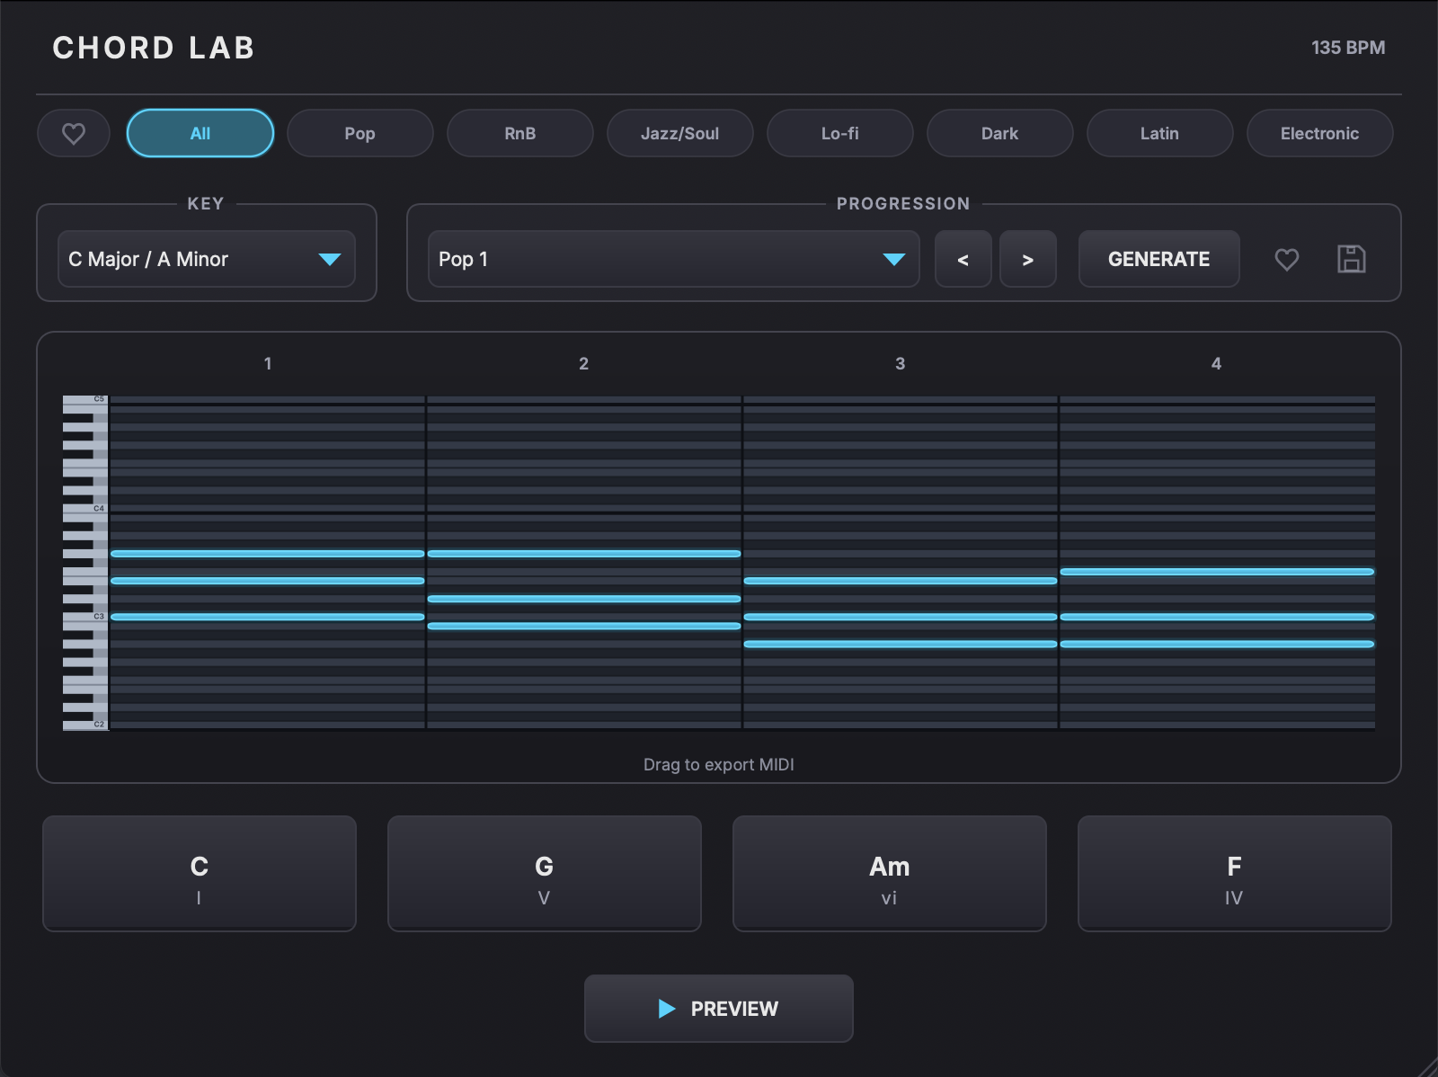Favorite the current progression with heart icon
Screen dimensions: 1438x1077
pos(1287,259)
